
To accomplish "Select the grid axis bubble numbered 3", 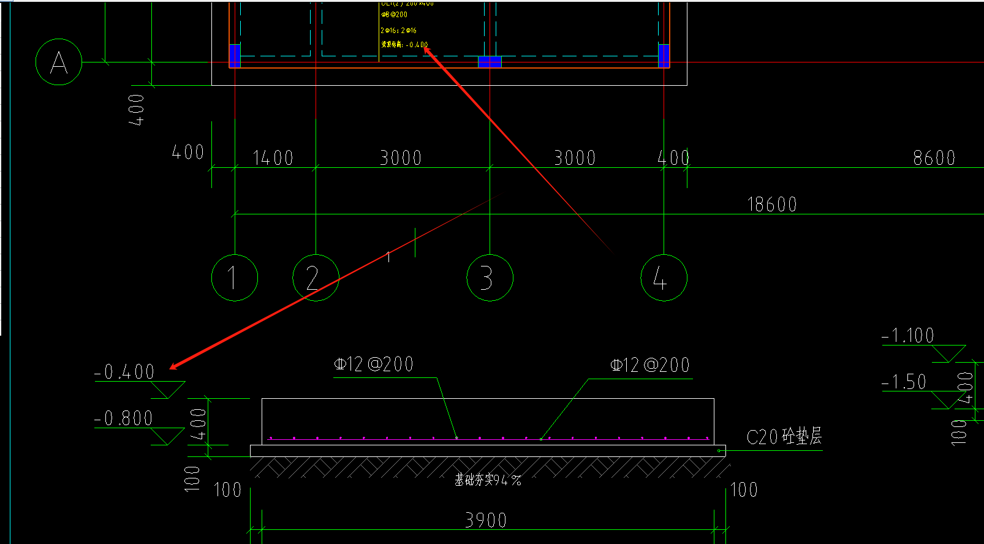I will 490,278.
